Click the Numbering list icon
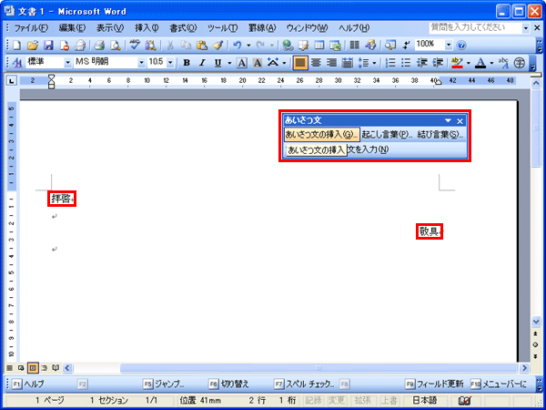Screen dimensions: 546x410 [391, 63]
